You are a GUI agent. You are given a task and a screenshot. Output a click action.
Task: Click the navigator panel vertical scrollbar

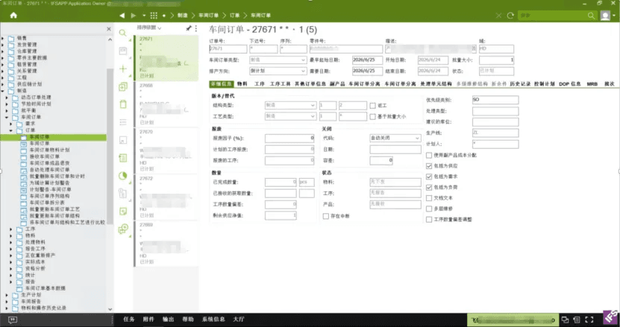pos(110,146)
